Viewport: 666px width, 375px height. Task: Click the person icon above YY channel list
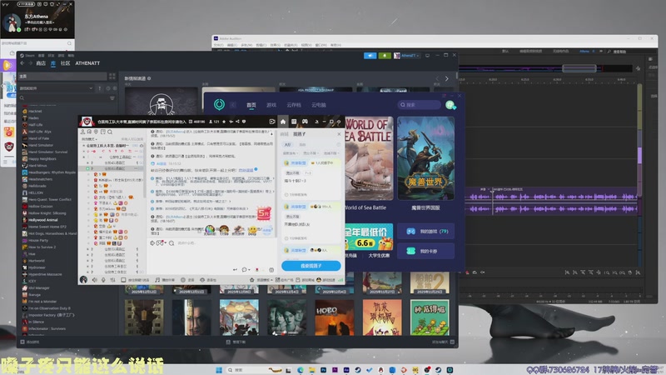pos(82,132)
